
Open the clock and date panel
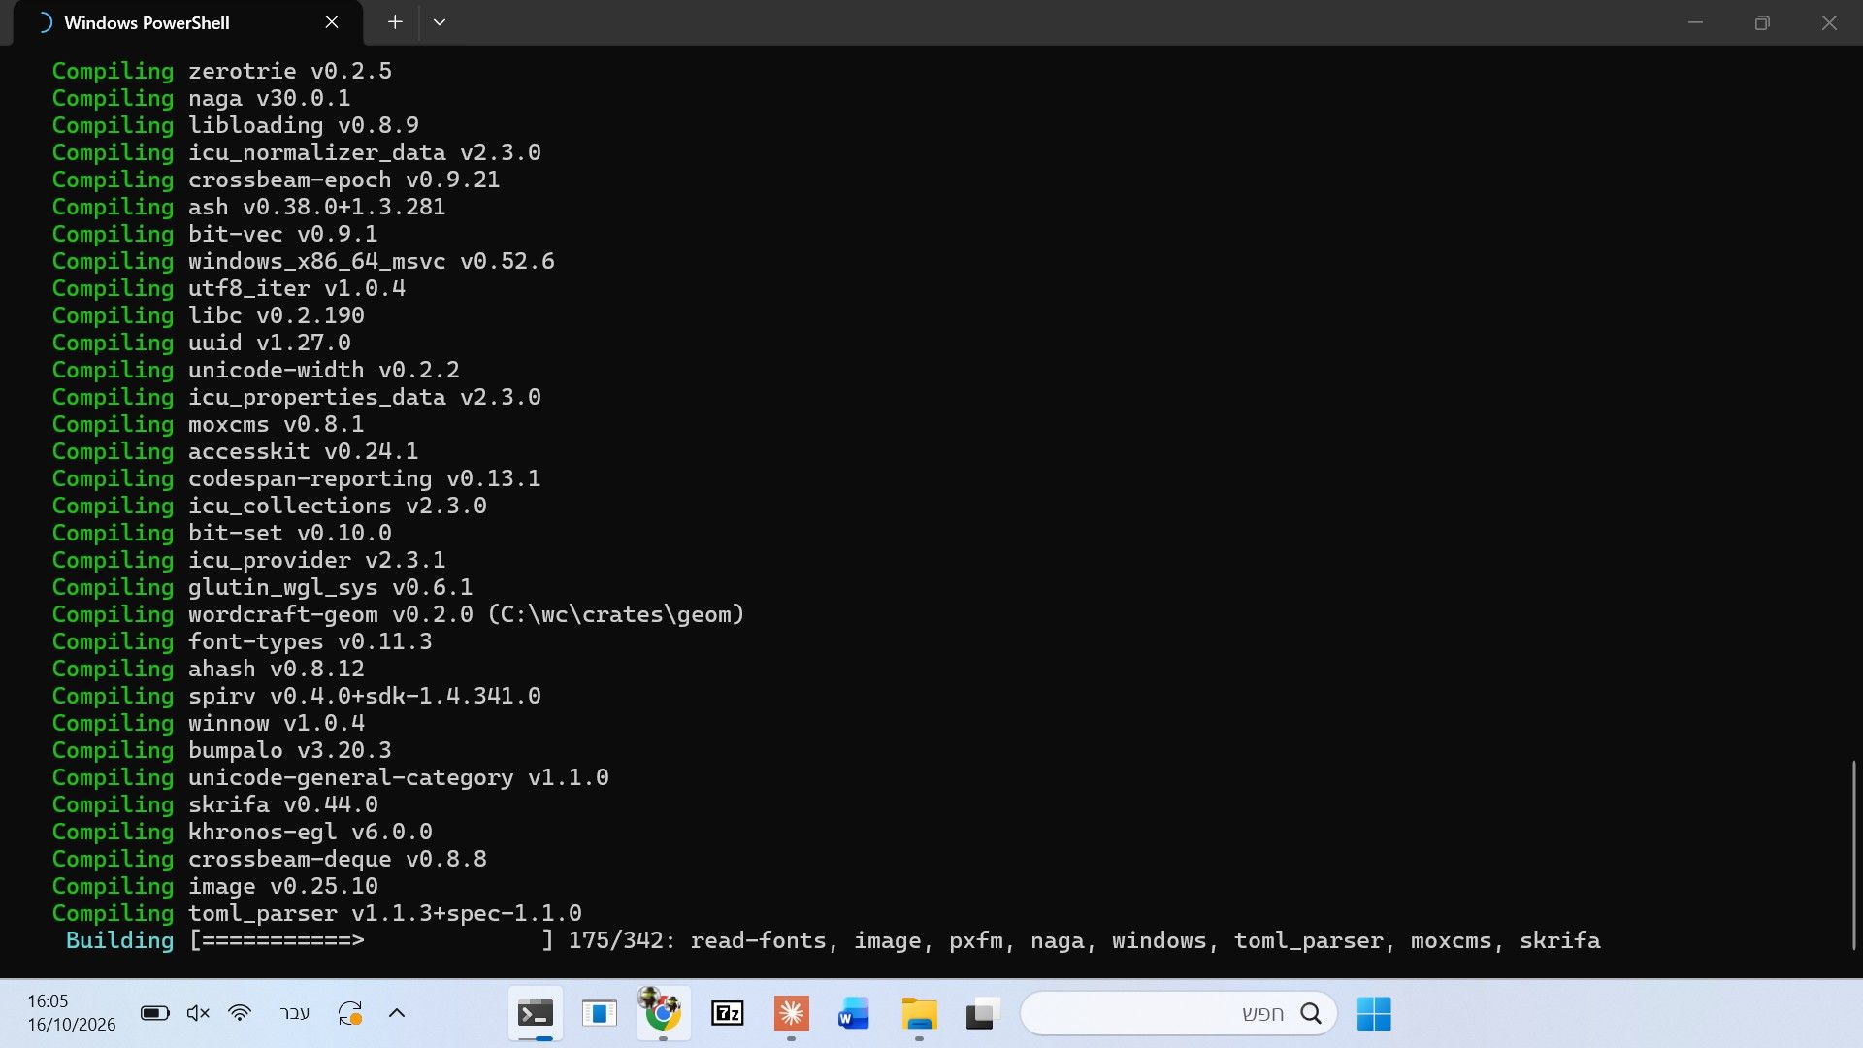coord(71,1013)
